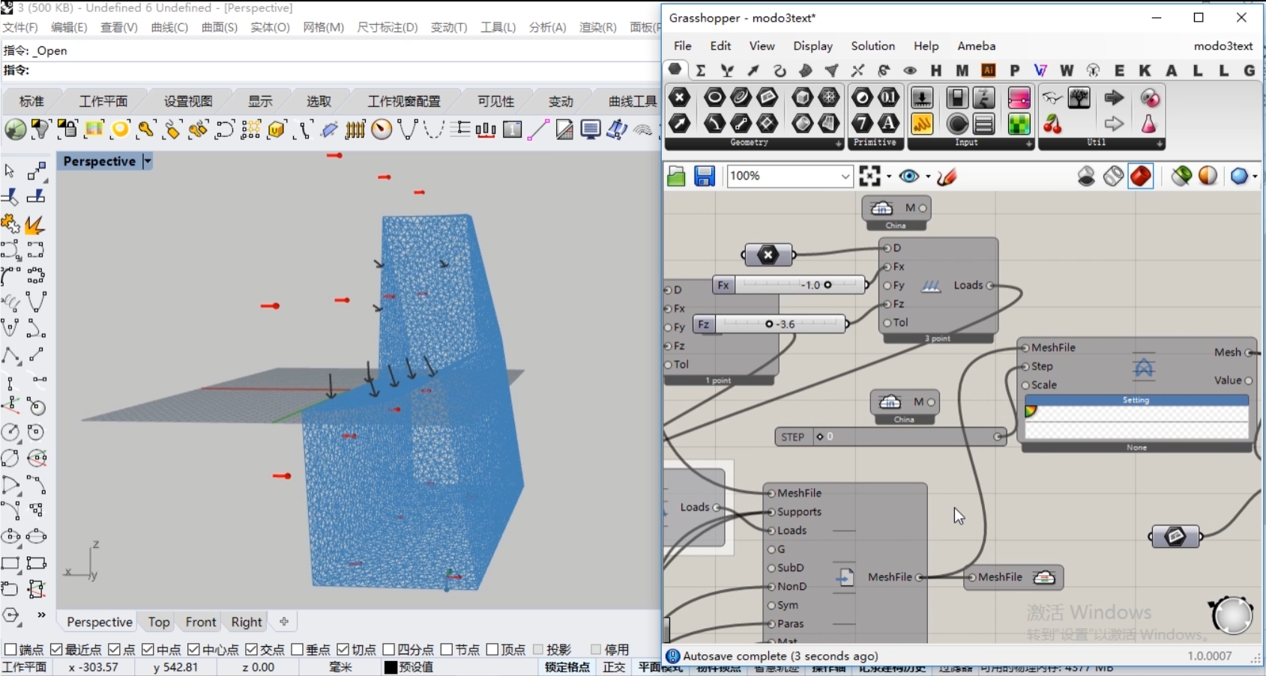
Task: Open the Solution menu in Grasshopper
Action: [x=872, y=46]
